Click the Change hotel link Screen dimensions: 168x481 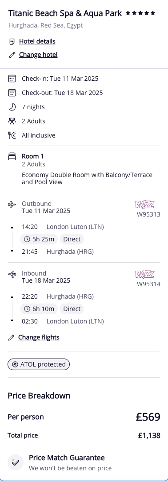pyautogui.click(x=38, y=55)
